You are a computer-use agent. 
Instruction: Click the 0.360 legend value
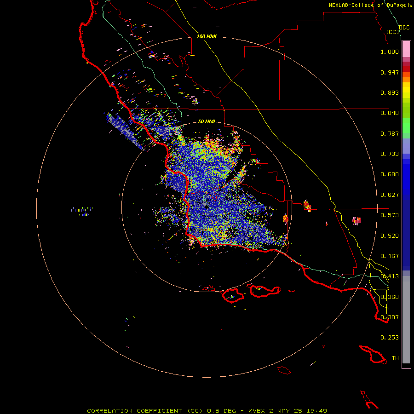[390, 297]
